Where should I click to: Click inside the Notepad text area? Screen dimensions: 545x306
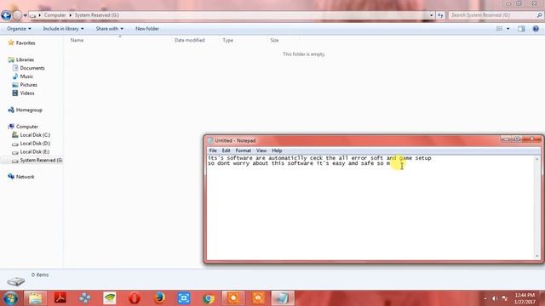[371, 207]
